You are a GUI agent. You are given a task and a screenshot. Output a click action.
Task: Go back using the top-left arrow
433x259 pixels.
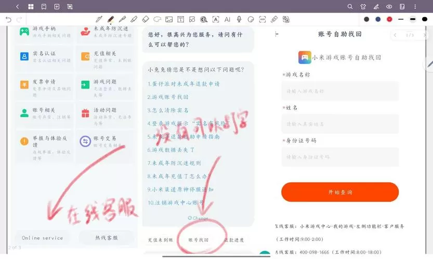click(x=17, y=7)
